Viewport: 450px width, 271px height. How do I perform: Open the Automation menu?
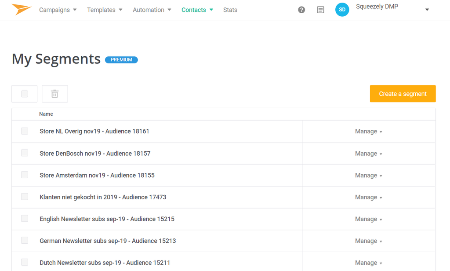point(152,10)
